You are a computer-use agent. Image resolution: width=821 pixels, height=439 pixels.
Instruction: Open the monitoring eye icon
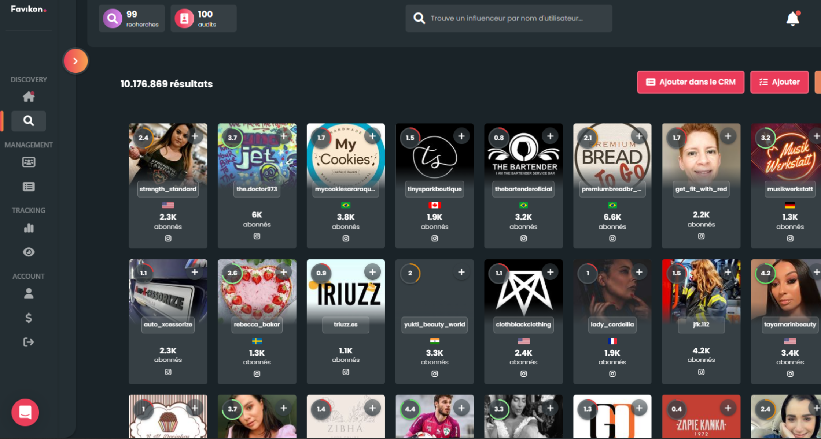tap(29, 252)
